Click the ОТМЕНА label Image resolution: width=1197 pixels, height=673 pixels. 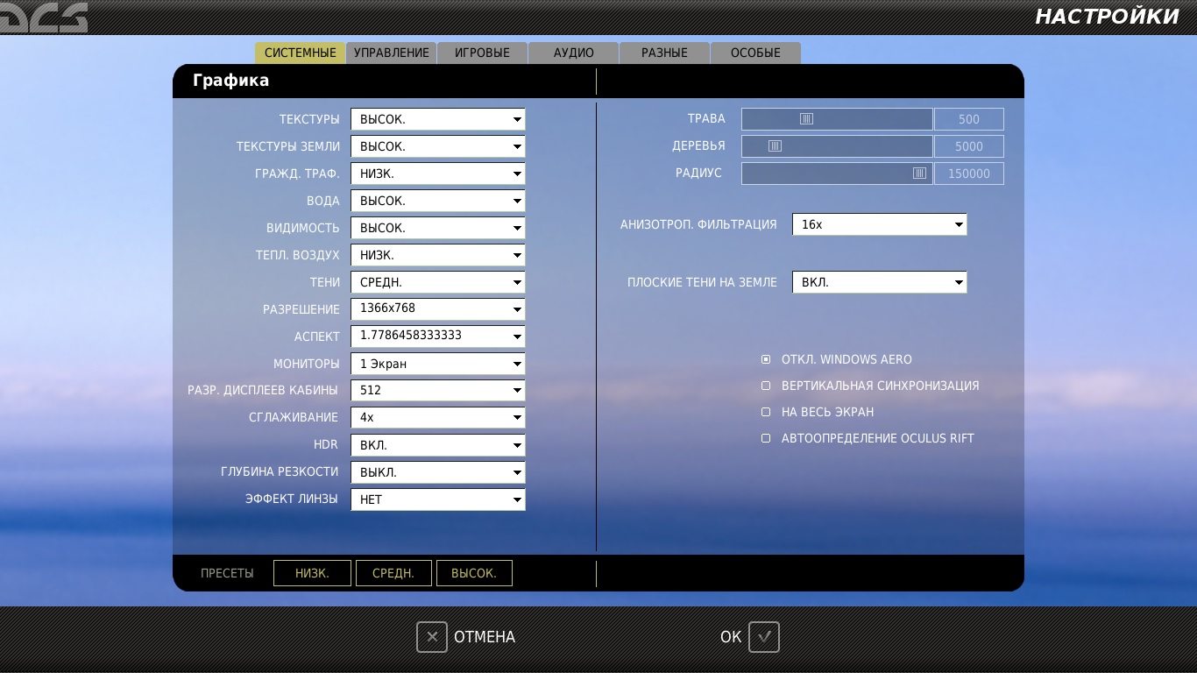485,637
